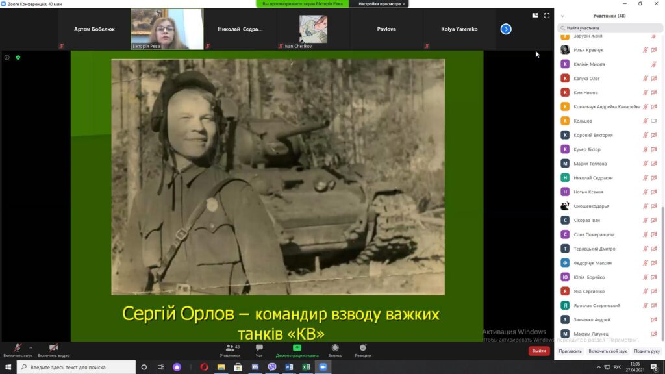
Task: Select participant Максим Лагунец
Action: (609, 334)
